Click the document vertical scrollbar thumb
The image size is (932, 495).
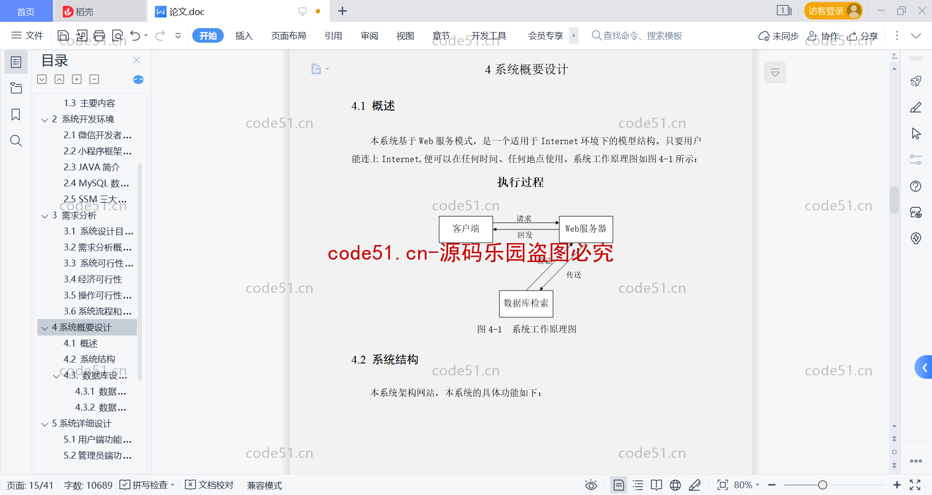pos(894,200)
